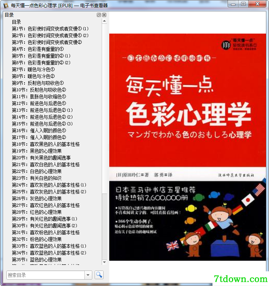Select 第22节：白色的心理效果
The width and height of the screenshot is (269, 286).
pyautogui.click(x=37, y=171)
